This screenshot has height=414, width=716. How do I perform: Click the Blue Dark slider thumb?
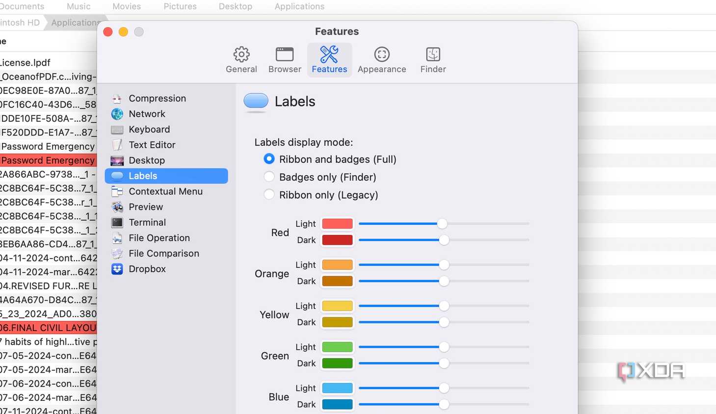point(444,405)
